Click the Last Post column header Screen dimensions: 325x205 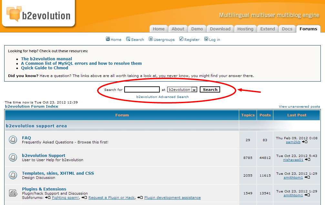pos(297,115)
